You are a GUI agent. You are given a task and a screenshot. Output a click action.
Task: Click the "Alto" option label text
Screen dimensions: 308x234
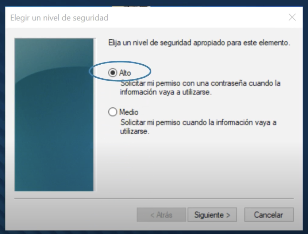click(x=125, y=73)
